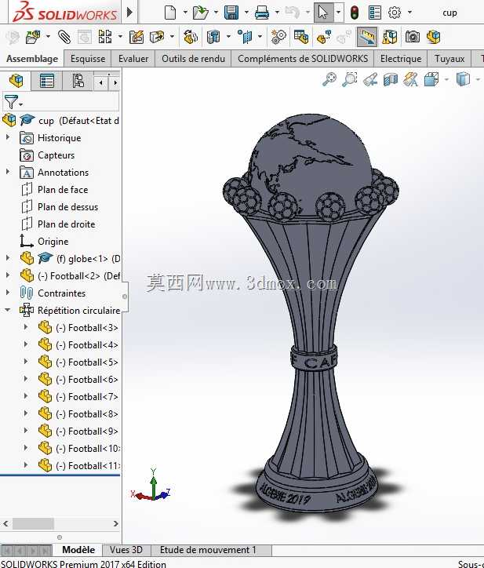484x568 pixels.
Task: Select Plan de face in tree
Action: 63,189
